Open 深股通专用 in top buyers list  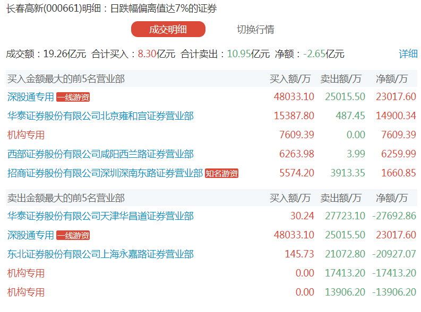pyautogui.click(x=31, y=97)
